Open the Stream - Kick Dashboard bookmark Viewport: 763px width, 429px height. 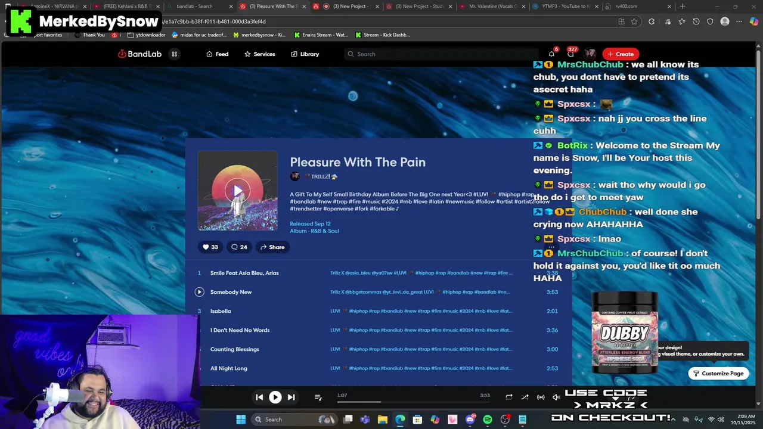click(383, 35)
